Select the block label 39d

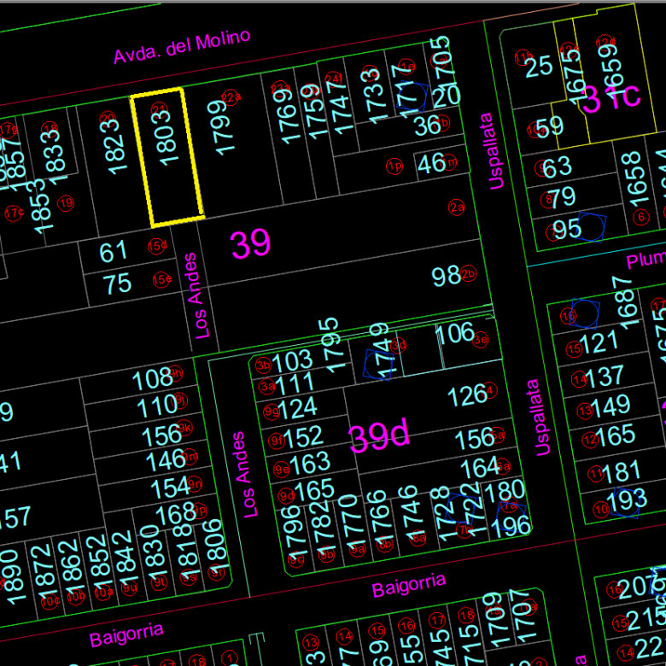point(380,437)
